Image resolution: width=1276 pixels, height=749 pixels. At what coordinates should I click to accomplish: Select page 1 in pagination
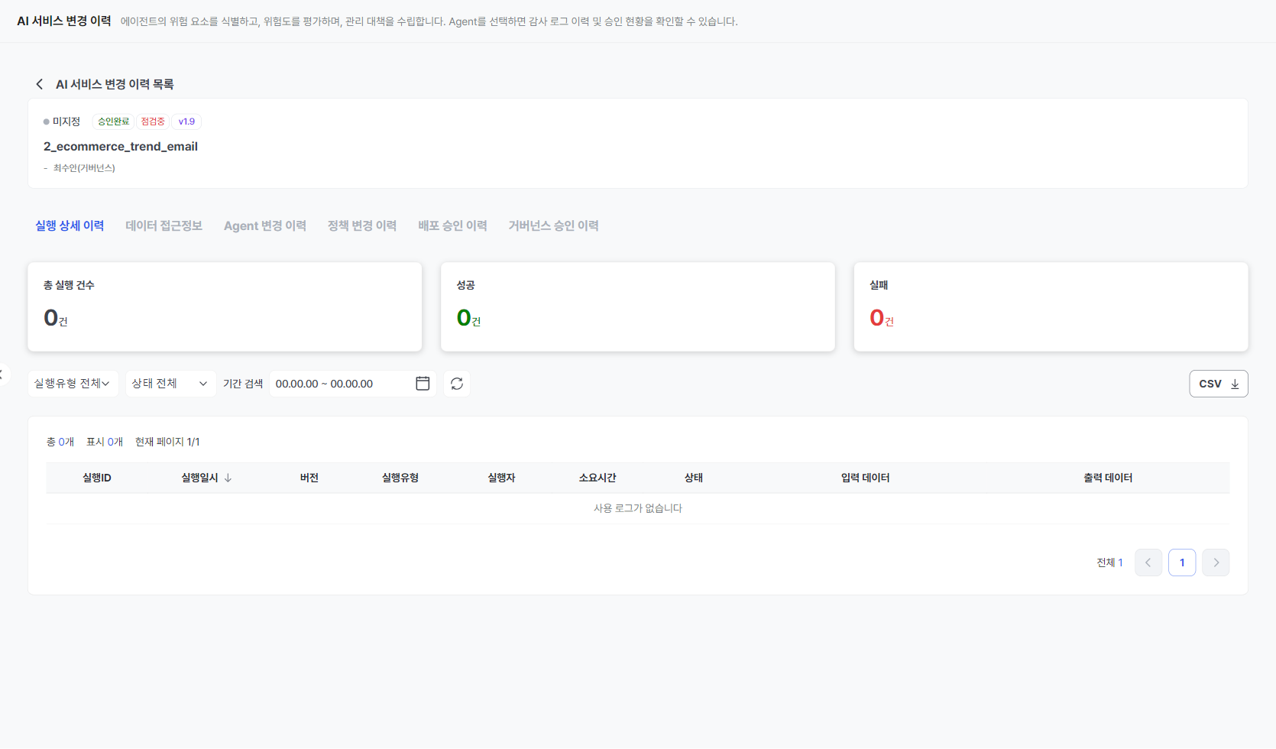(x=1182, y=563)
